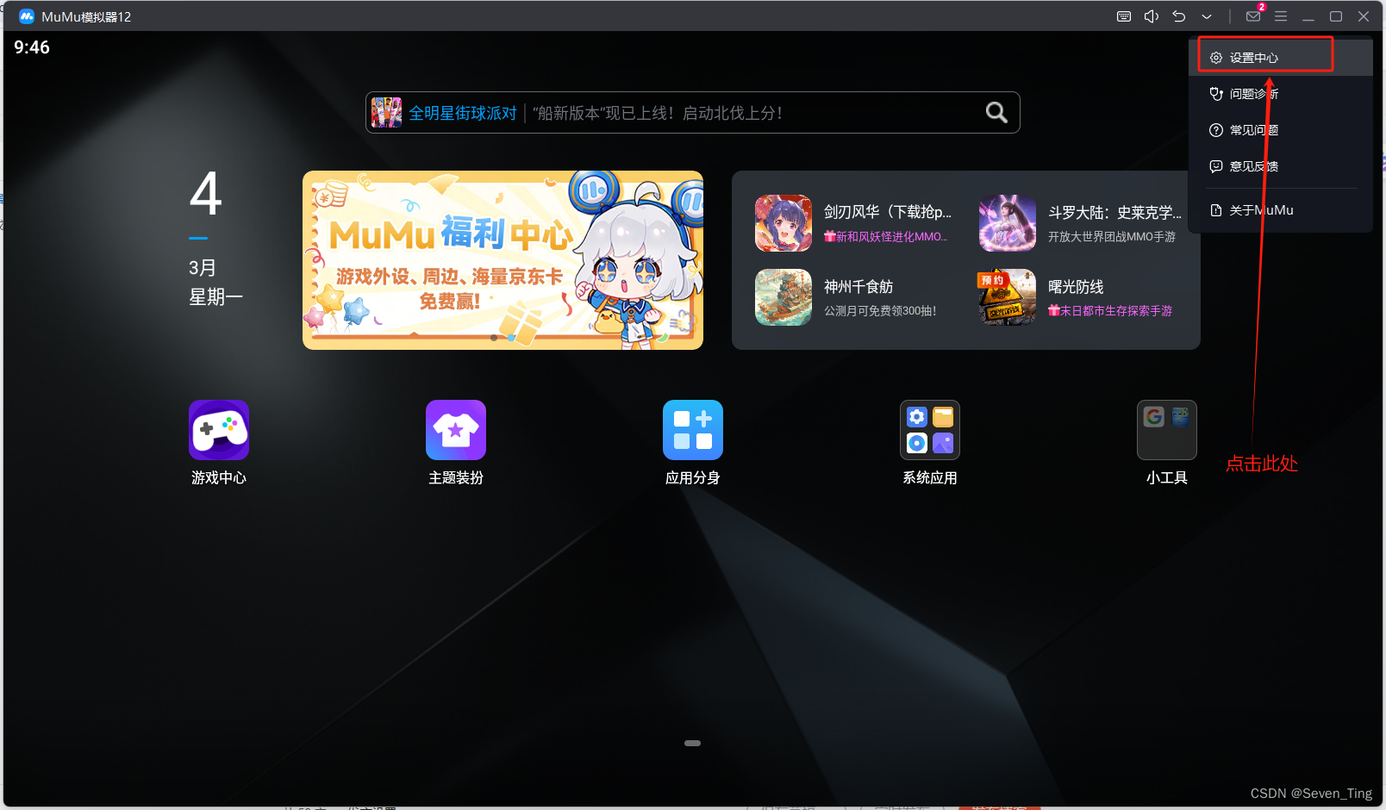Open the 游戏中心 app icon
Viewport: 1386px width, 810px height.
pos(219,430)
